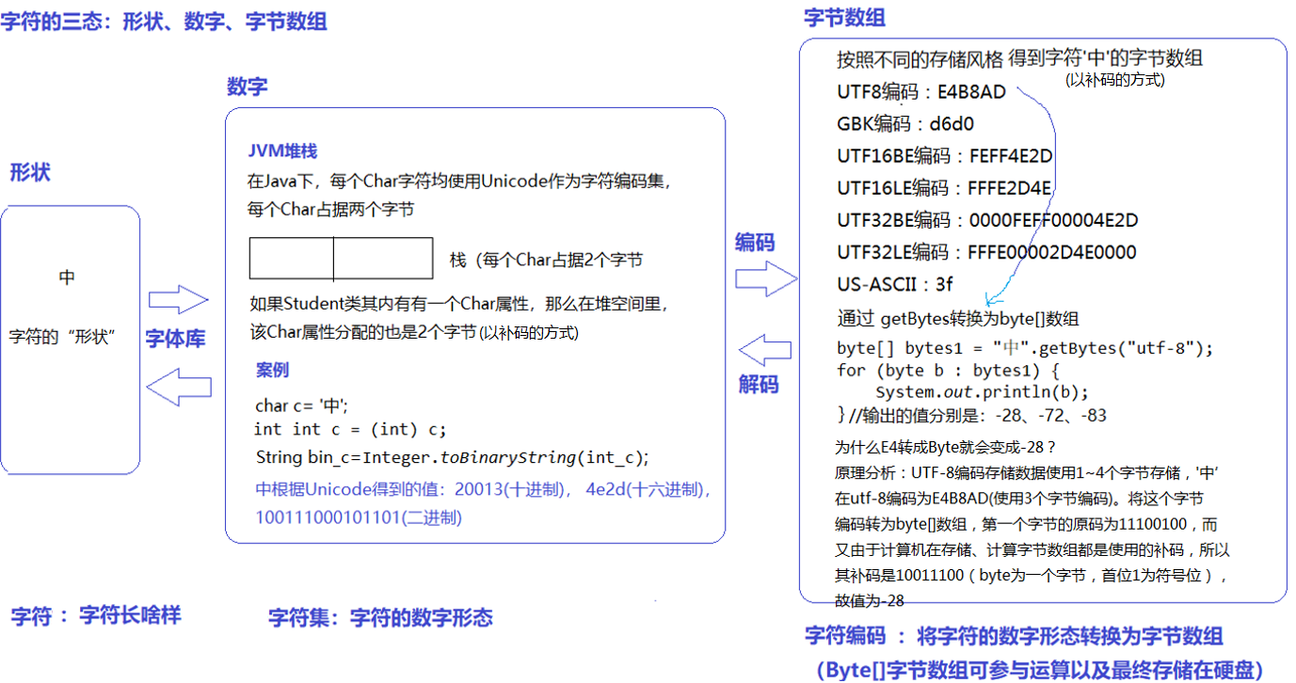
Task: Select the text 栈（每个Char占据2个字节
Action: [x=546, y=260]
